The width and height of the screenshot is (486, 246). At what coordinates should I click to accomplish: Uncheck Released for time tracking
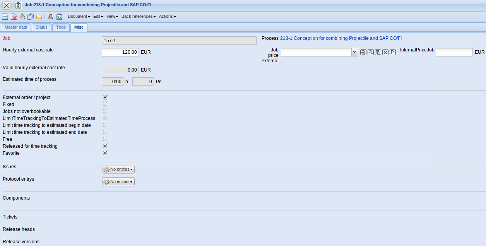tap(105, 146)
